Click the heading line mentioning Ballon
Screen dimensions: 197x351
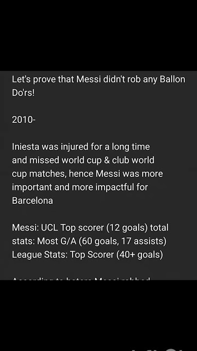(x=98, y=79)
